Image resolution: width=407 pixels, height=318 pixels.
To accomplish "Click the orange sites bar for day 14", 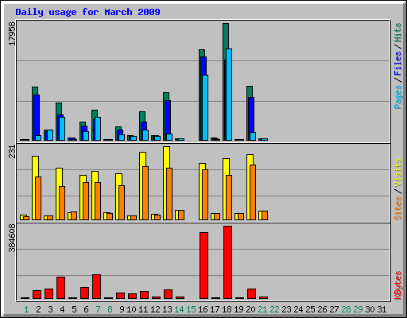I will tap(181, 215).
